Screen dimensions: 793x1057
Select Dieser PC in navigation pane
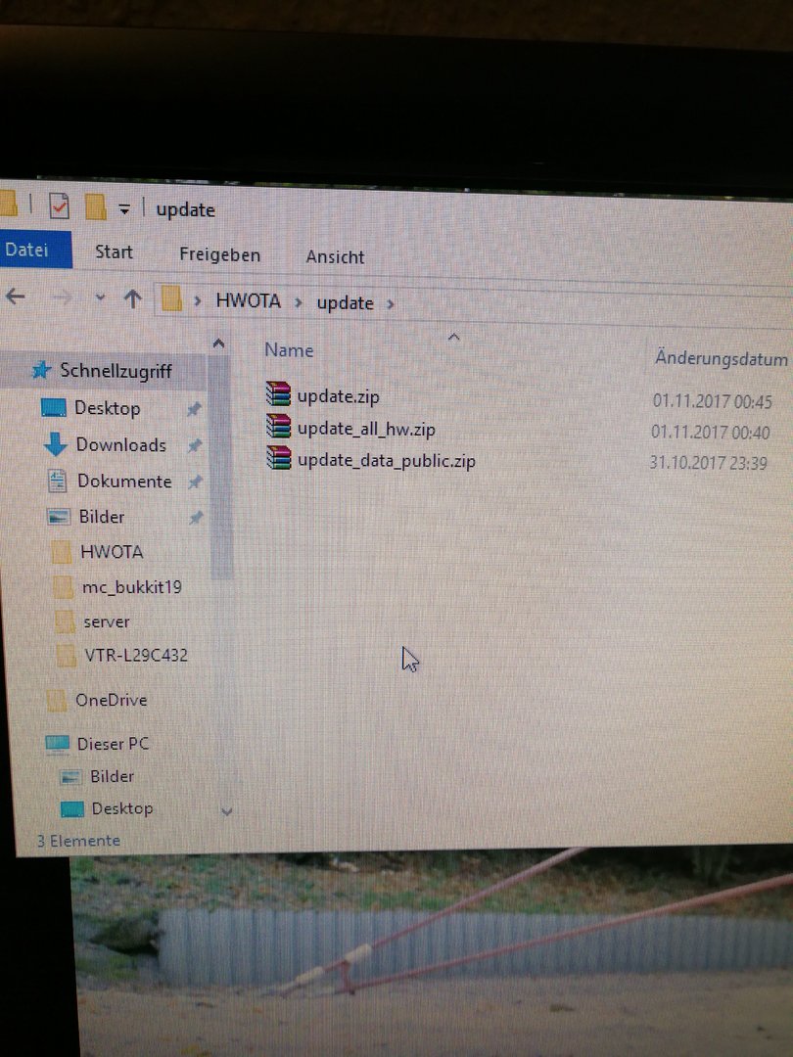coord(113,744)
